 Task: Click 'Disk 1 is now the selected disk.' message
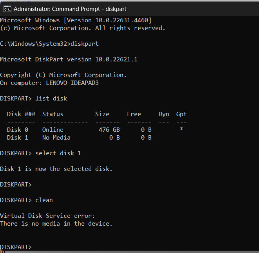56,169
